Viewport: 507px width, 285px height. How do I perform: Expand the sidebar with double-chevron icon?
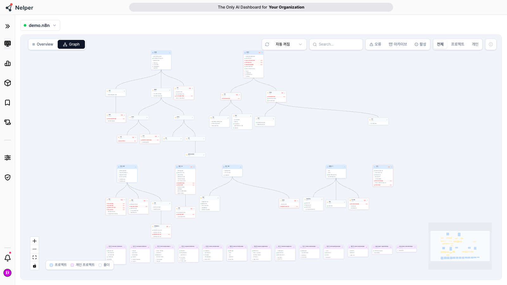click(x=8, y=26)
